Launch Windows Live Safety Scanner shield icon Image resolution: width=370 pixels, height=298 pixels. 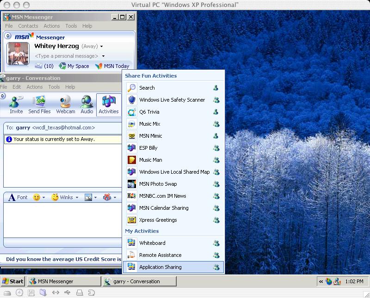tap(132, 100)
